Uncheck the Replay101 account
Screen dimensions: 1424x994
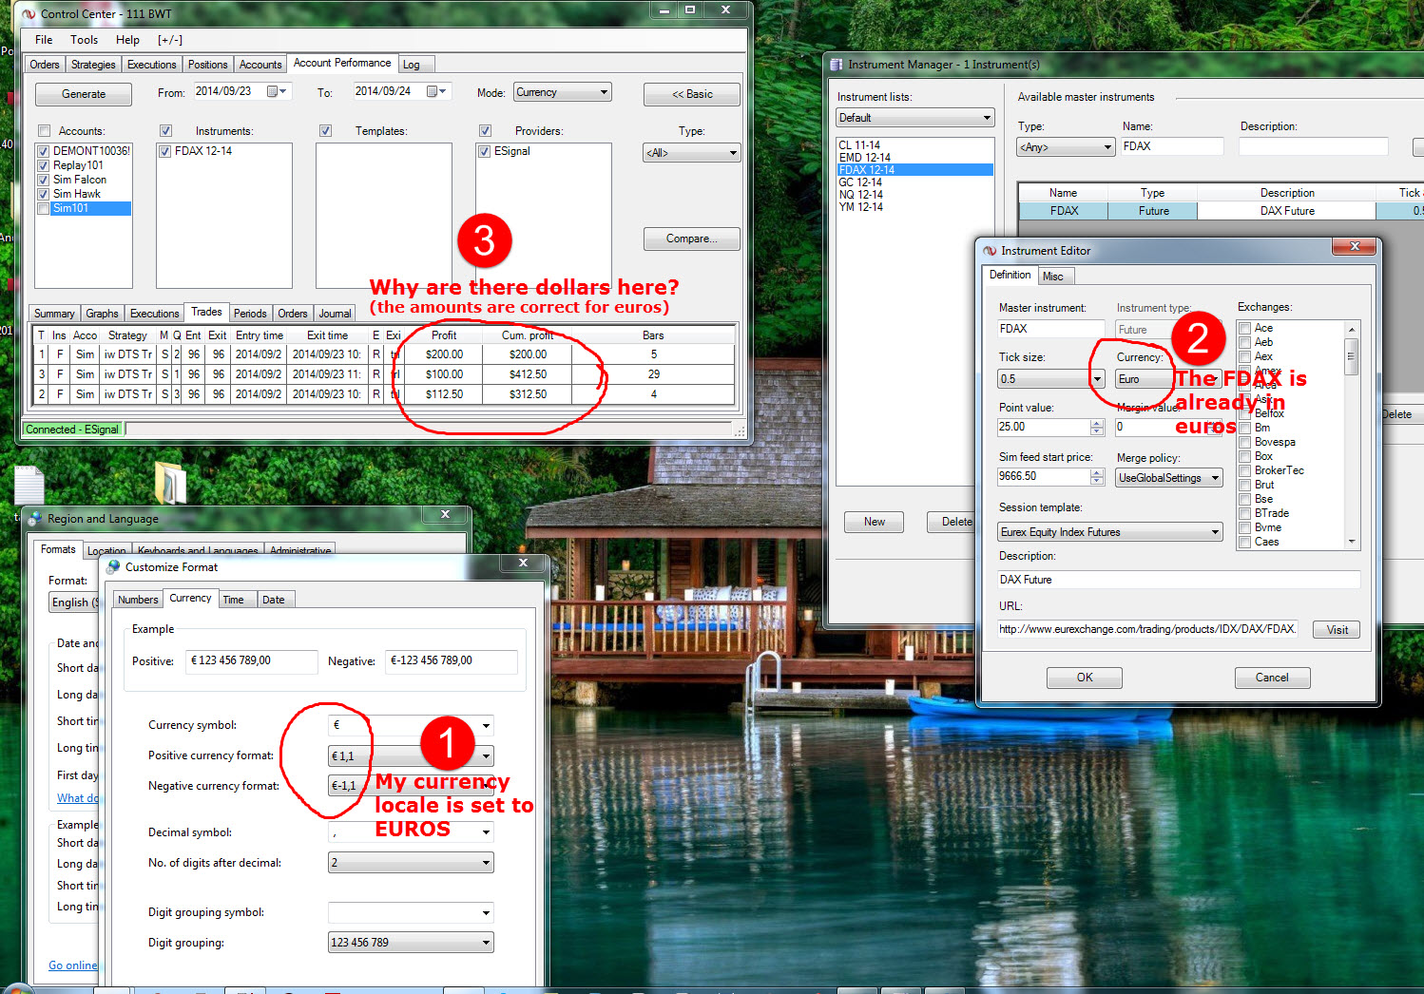tap(43, 165)
